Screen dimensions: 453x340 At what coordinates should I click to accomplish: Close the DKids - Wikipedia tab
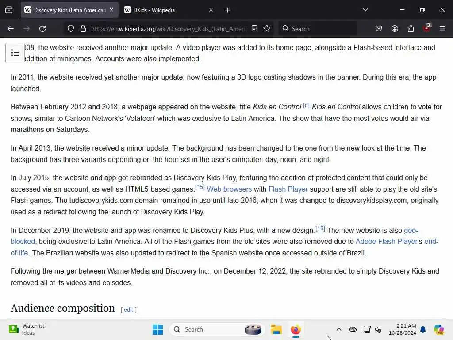pos(211,10)
